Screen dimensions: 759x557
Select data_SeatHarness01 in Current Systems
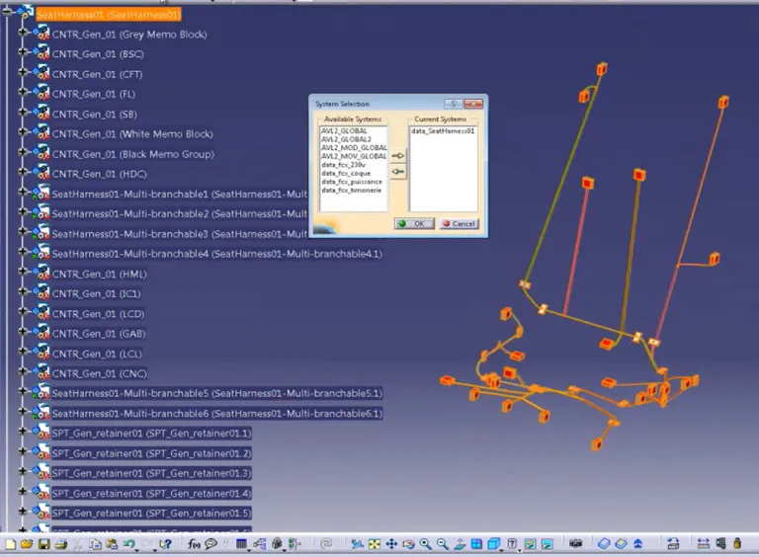[x=443, y=130]
